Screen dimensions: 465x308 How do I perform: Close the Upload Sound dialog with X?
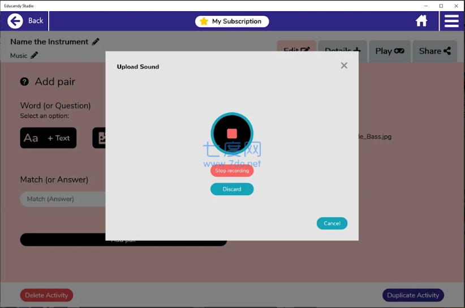point(344,65)
